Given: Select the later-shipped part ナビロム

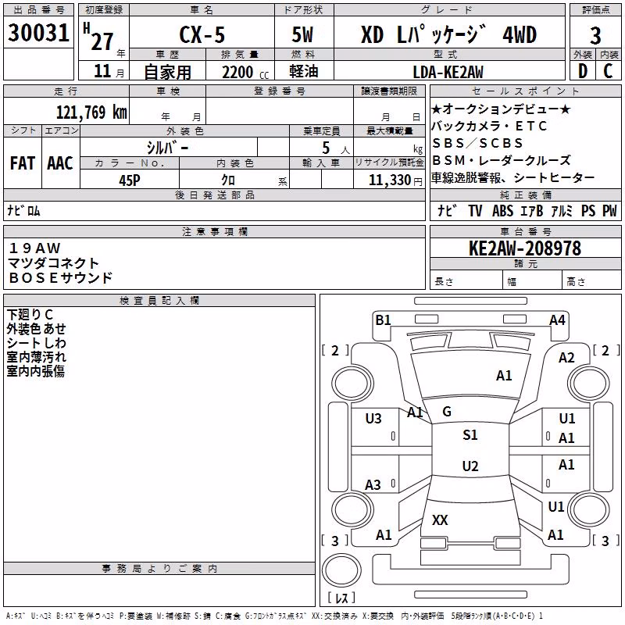Looking at the screenshot, I should point(23,211).
